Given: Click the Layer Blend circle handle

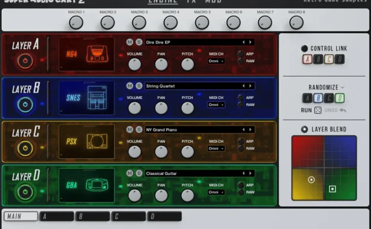Looking at the screenshot, I should 311,180.
